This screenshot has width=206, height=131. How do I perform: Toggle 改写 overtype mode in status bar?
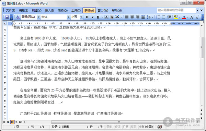point(133,127)
